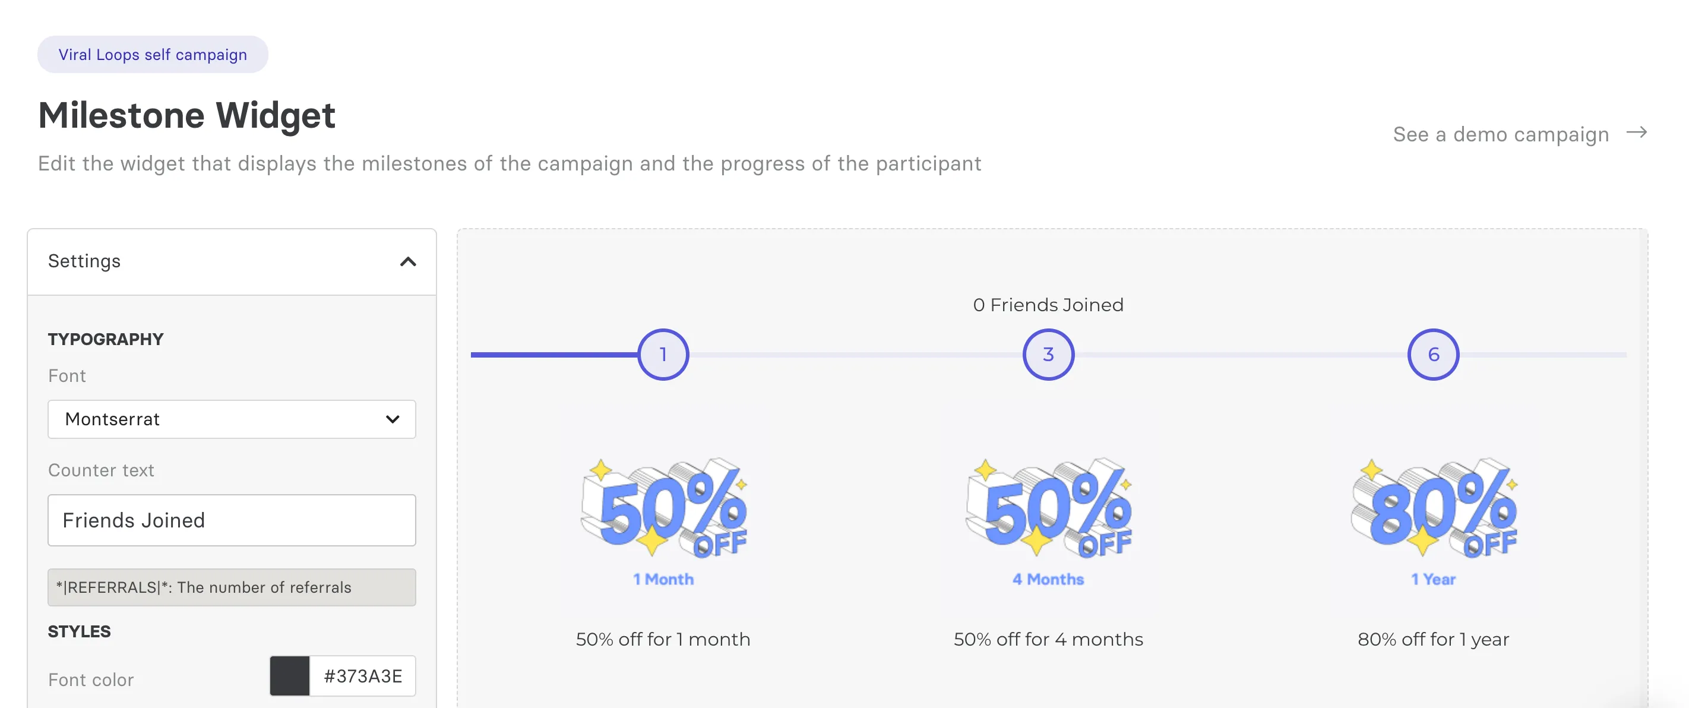Click the #373A3E hex color field

tap(363, 676)
